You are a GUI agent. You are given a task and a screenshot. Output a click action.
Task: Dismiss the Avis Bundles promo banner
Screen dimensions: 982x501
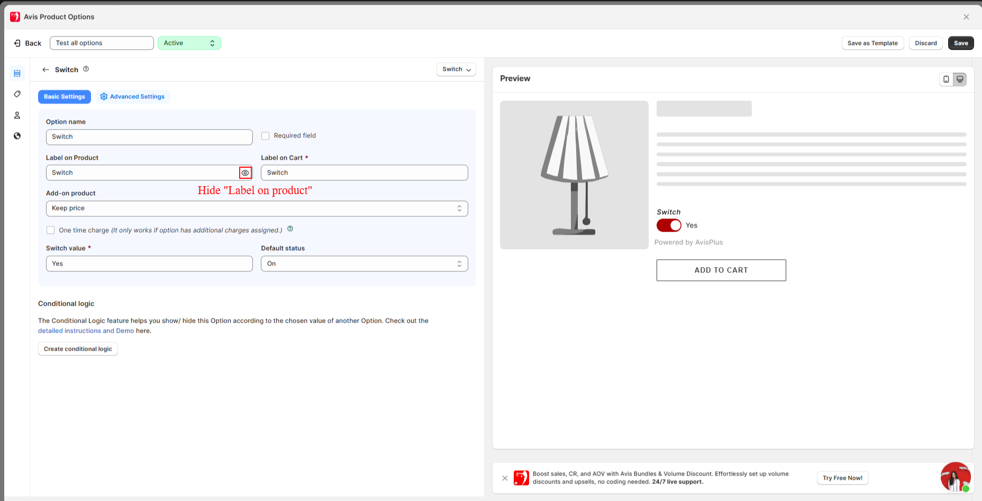[x=505, y=478]
